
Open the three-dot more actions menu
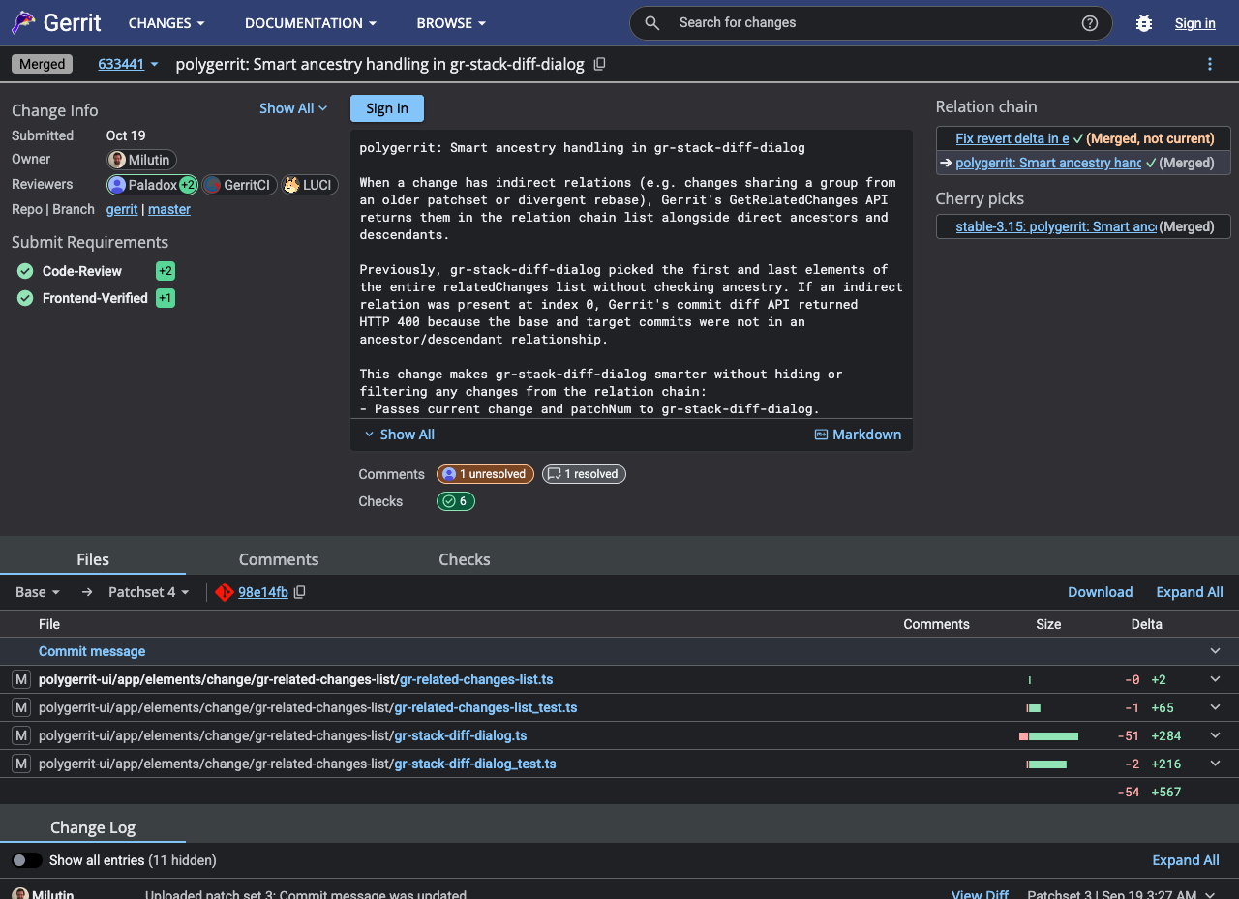tap(1210, 64)
